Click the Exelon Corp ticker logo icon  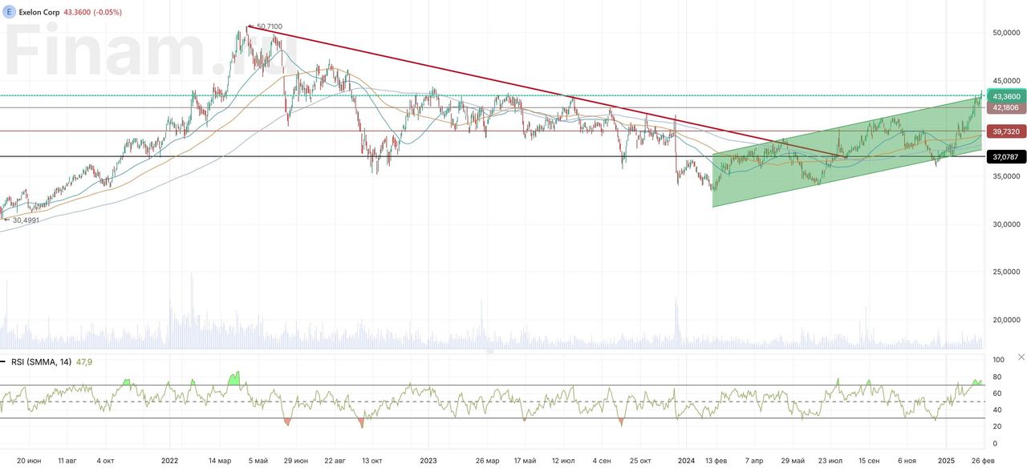(10, 13)
